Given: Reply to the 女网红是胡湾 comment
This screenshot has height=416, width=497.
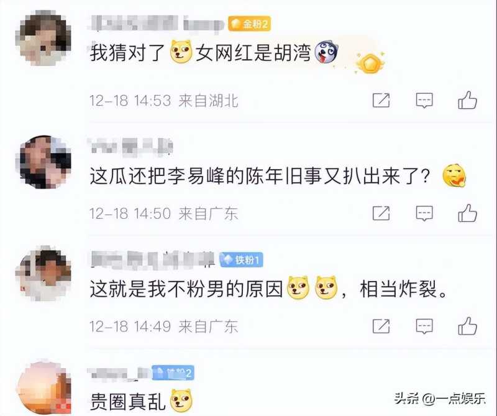Looking at the screenshot, I should [x=424, y=101].
